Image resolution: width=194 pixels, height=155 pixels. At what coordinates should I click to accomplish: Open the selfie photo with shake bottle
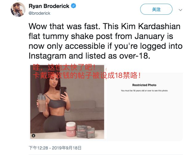[x=67, y=102]
